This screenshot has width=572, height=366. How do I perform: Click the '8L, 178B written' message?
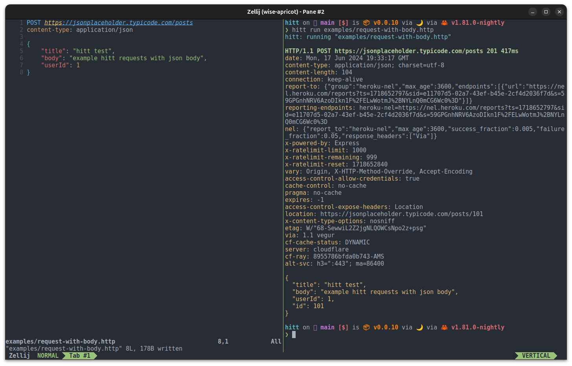click(x=154, y=349)
